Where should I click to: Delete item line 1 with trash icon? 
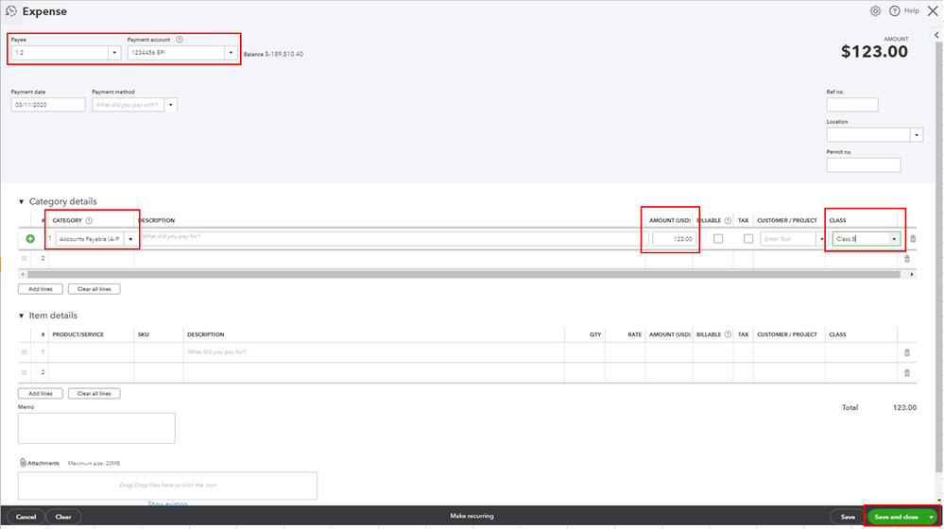[907, 352]
